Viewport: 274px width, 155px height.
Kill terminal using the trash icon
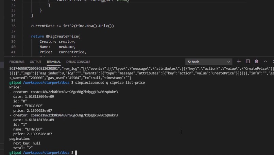point(256,61)
